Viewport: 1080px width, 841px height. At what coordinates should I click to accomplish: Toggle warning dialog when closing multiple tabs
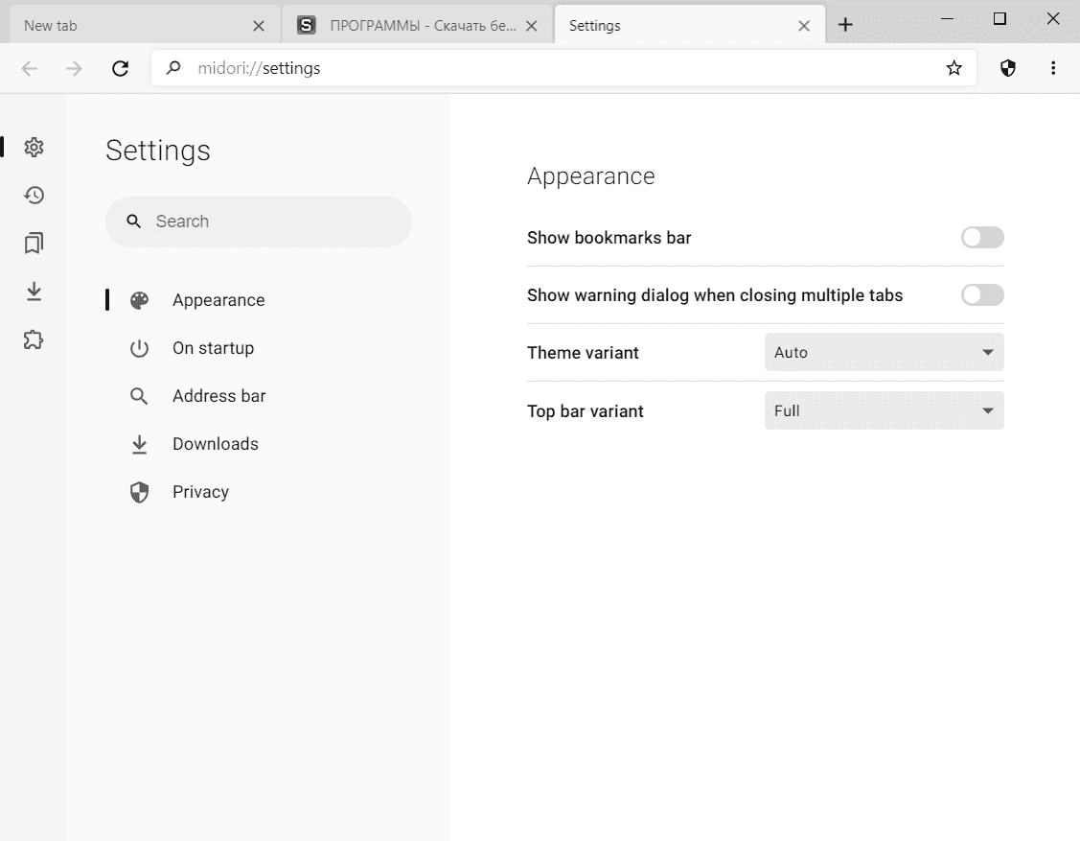(982, 295)
